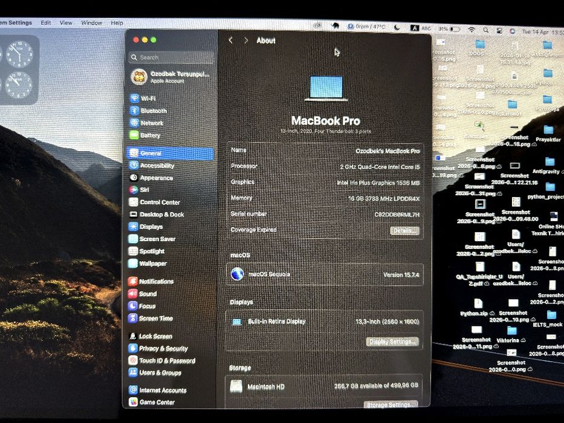Click the 'Intel Iris Plus Graphics 1536 MB' value
The height and width of the screenshot is (423, 564).
(378, 182)
